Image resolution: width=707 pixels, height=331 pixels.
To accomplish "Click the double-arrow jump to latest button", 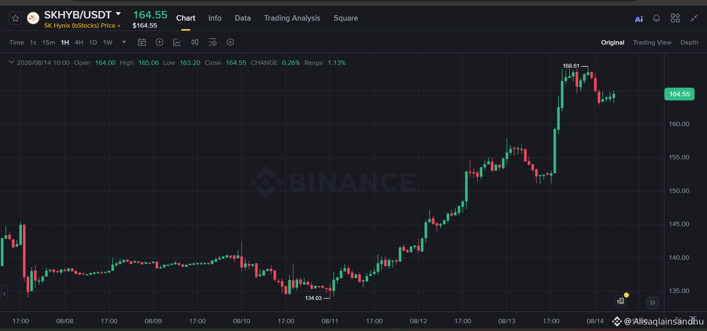I will coord(652,303).
